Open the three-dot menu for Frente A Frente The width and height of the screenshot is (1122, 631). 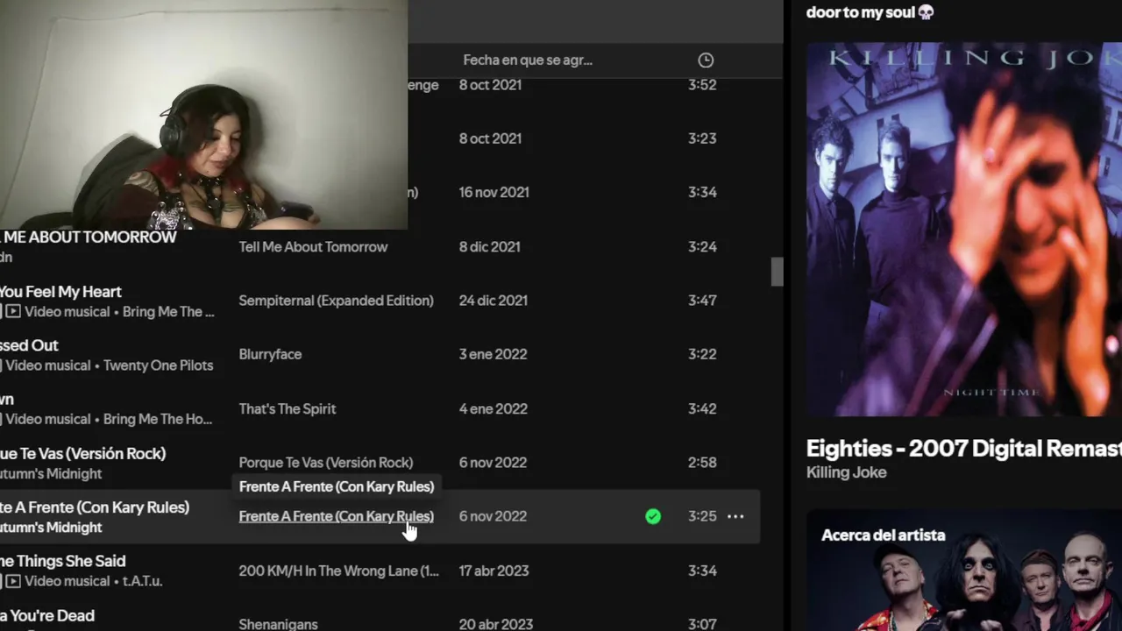tap(735, 517)
